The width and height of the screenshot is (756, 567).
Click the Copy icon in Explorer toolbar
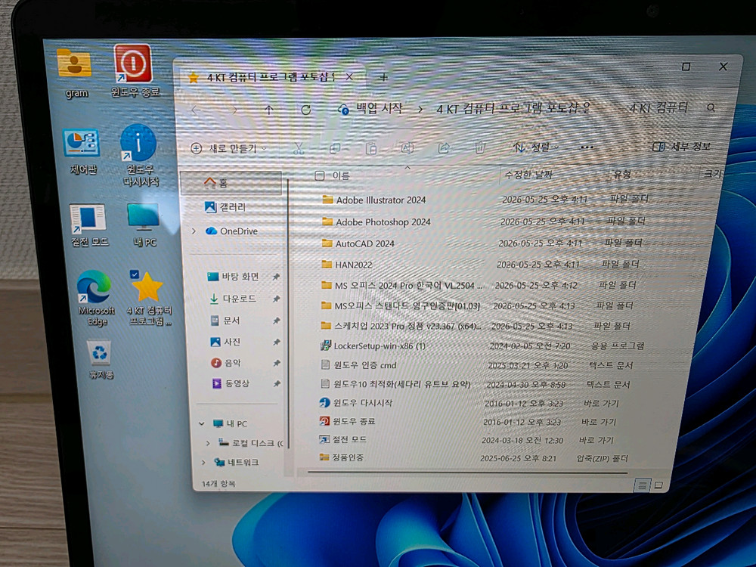pos(335,148)
